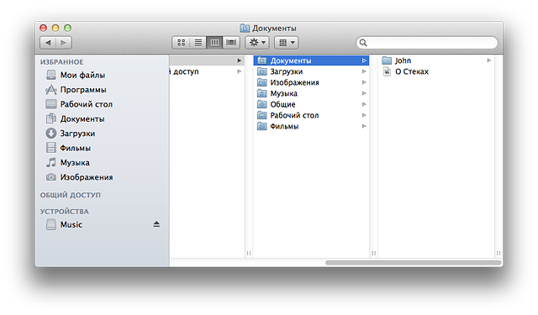538x315 pixels.
Task: Select the О Стеках file
Action: point(436,71)
